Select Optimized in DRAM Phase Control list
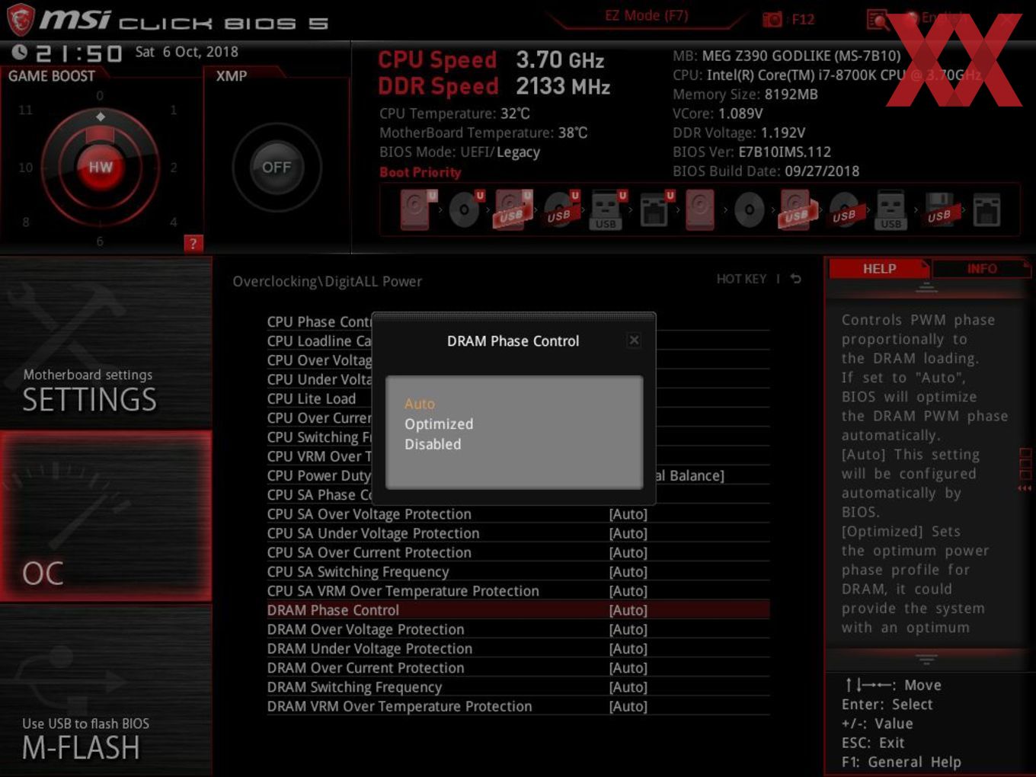 point(439,424)
